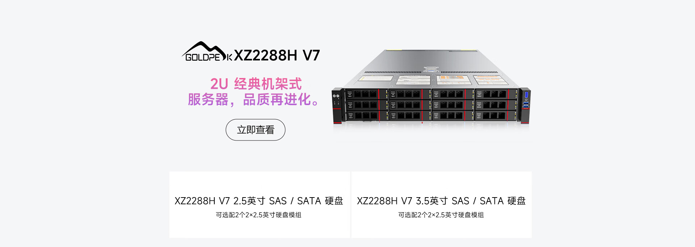Click the subtitle under 3.5英寸 card
Image resolution: width=695 pixels, height=247 pixels.
pos(441,215)
